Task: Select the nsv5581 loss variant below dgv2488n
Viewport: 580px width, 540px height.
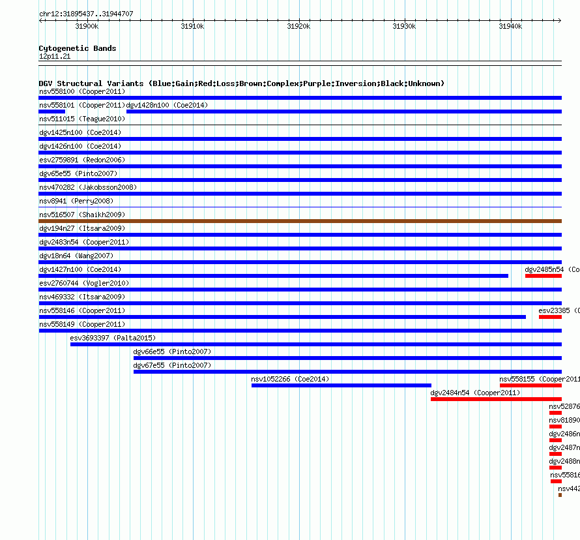Action: [565, 475]
